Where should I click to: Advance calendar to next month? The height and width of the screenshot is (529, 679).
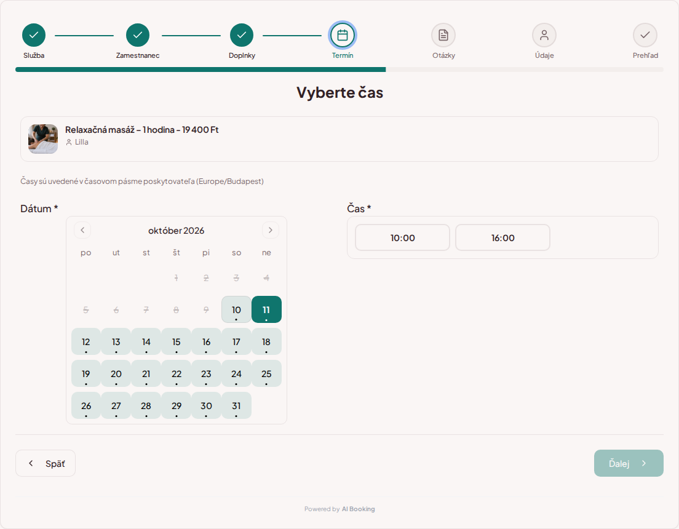pyautogui.click(x=270, y=230)
